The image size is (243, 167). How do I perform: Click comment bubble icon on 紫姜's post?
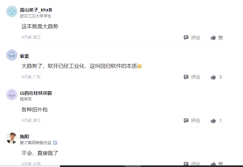pyautogui.click(x=186, y=77)
